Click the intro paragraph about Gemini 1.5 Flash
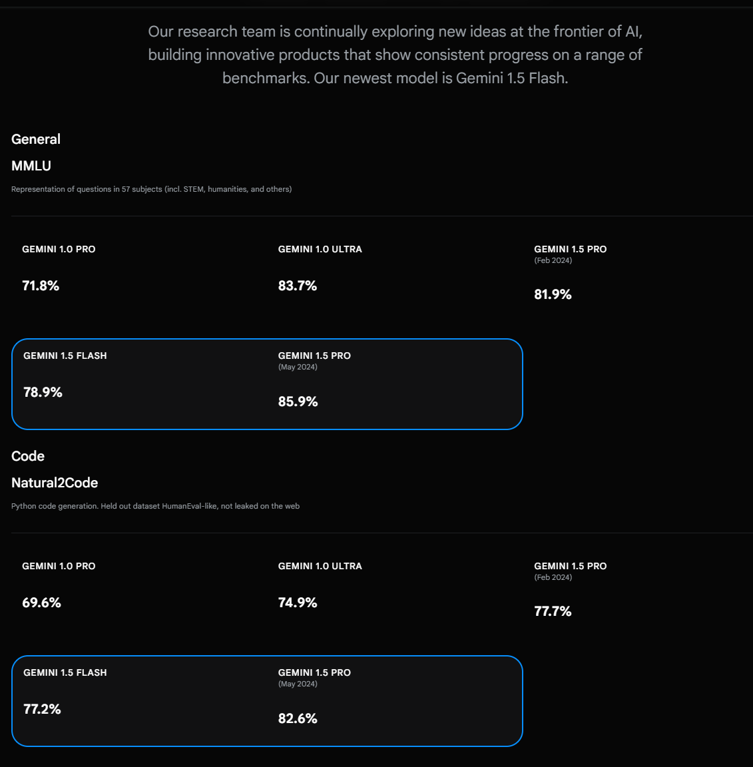753x767 pixels. pos(395,55)
